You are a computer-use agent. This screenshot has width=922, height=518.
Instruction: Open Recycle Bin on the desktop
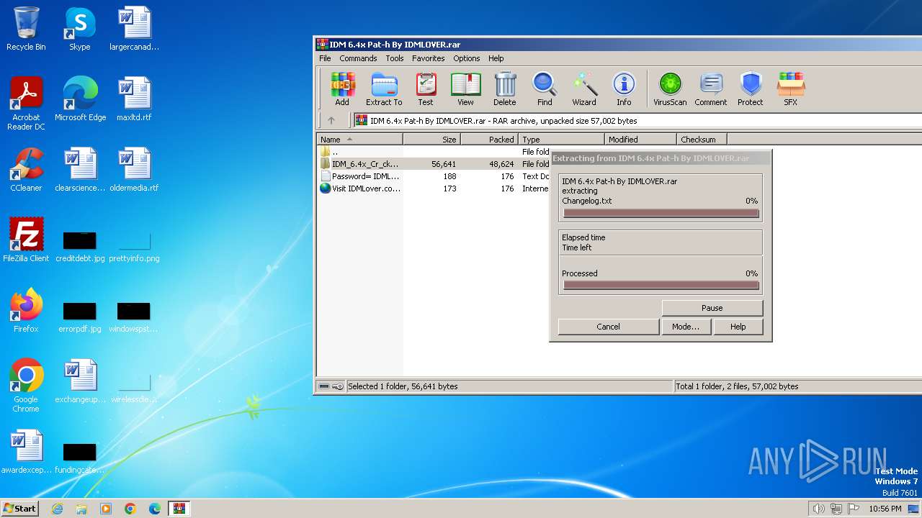pyautogui.click(x=26, y=29)
